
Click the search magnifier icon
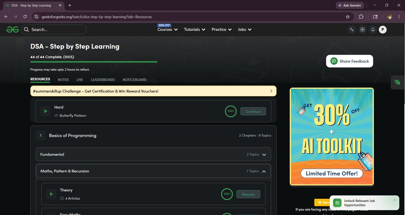click(26, 30)
